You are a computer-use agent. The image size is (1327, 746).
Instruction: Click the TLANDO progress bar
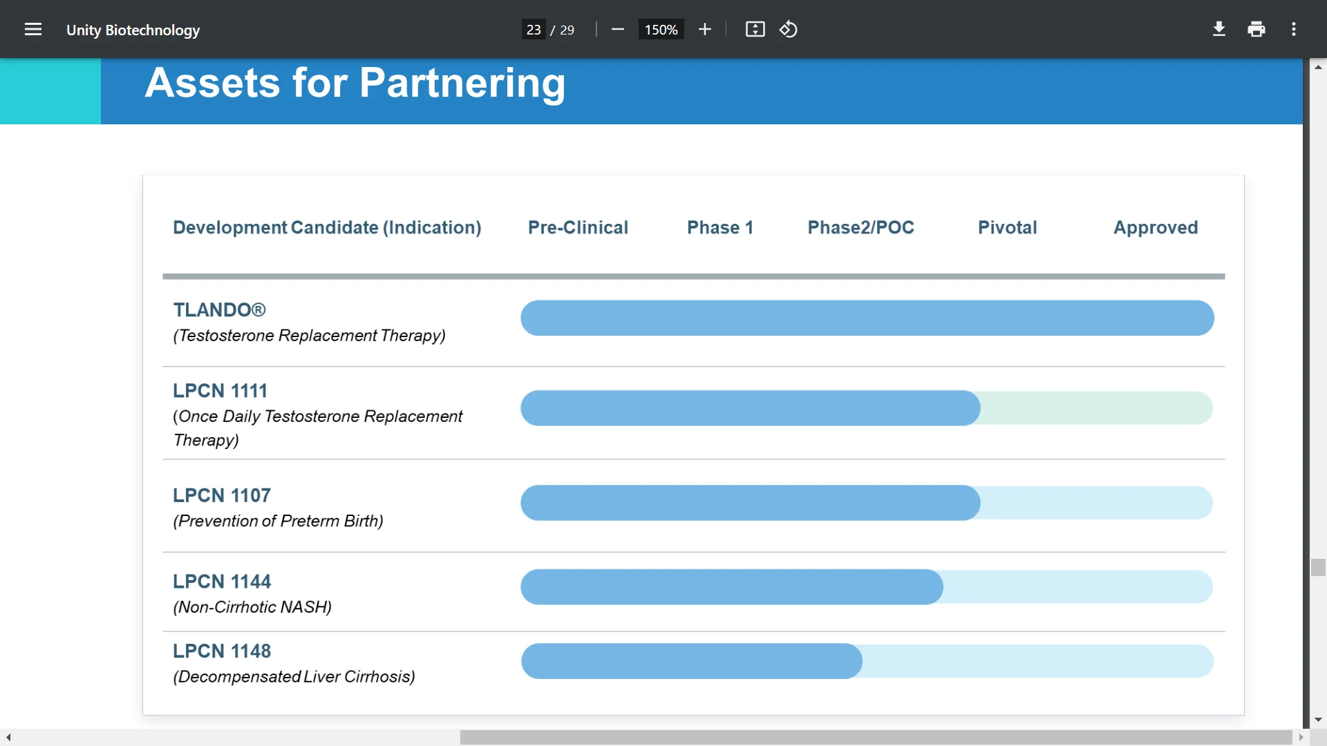(867, 318)
